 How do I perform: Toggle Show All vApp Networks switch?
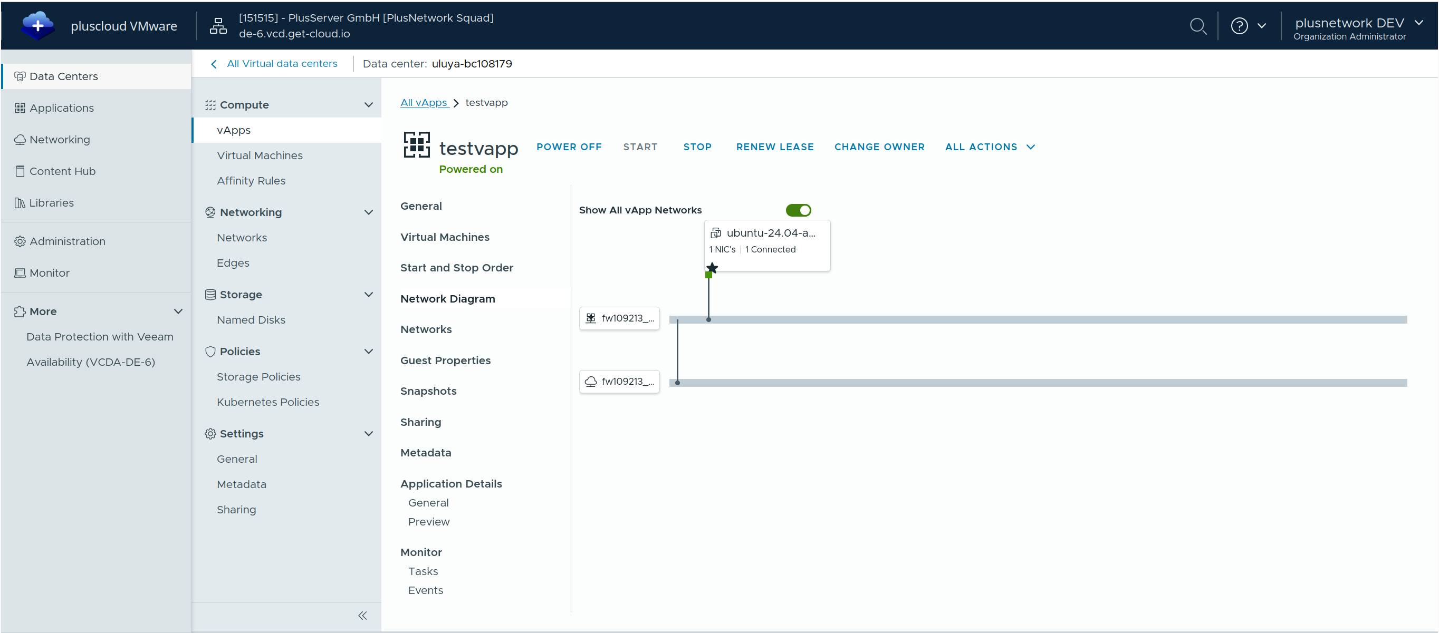pos(798,210)
